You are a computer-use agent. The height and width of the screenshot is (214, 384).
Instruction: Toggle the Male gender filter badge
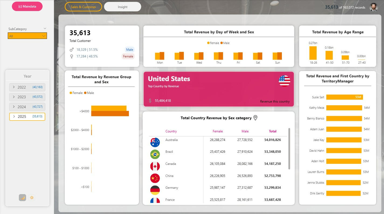[129, 50]
